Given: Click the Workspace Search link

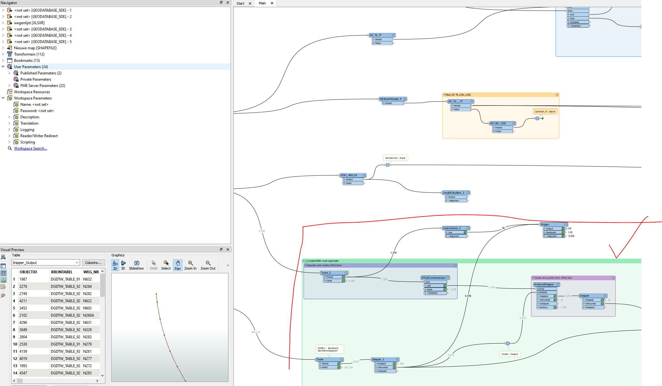Looking at the screenshot, I should point(30,148).
